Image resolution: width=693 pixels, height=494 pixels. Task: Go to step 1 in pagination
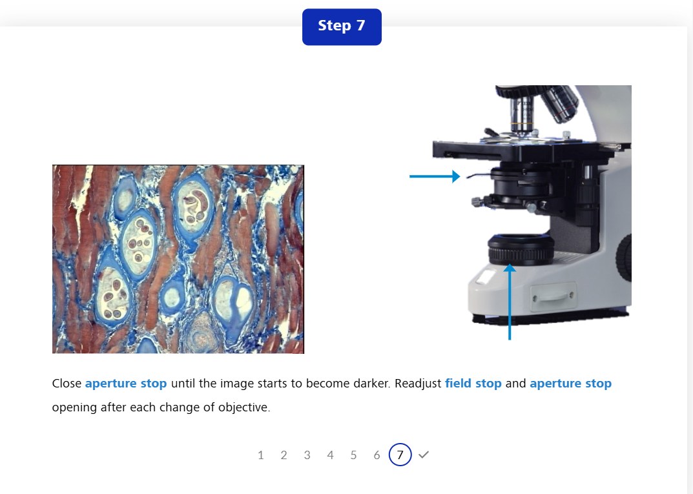point(260,455)
